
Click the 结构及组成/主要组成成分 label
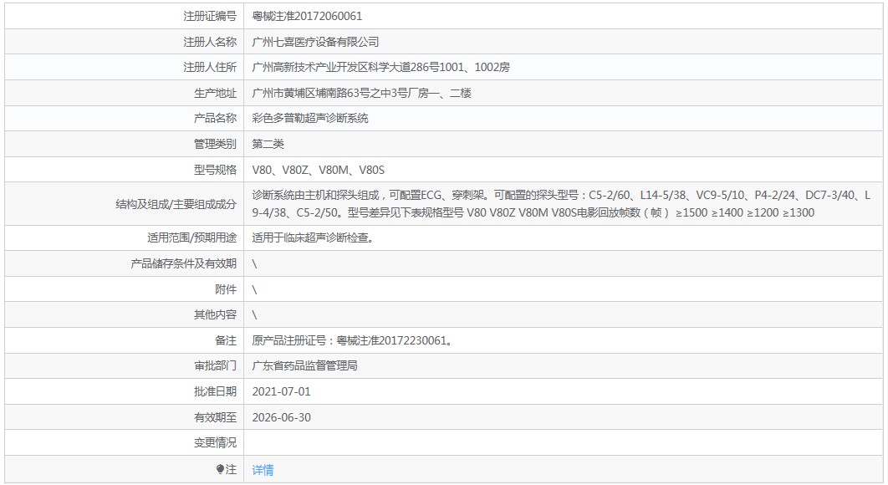[x=176, y=204]
